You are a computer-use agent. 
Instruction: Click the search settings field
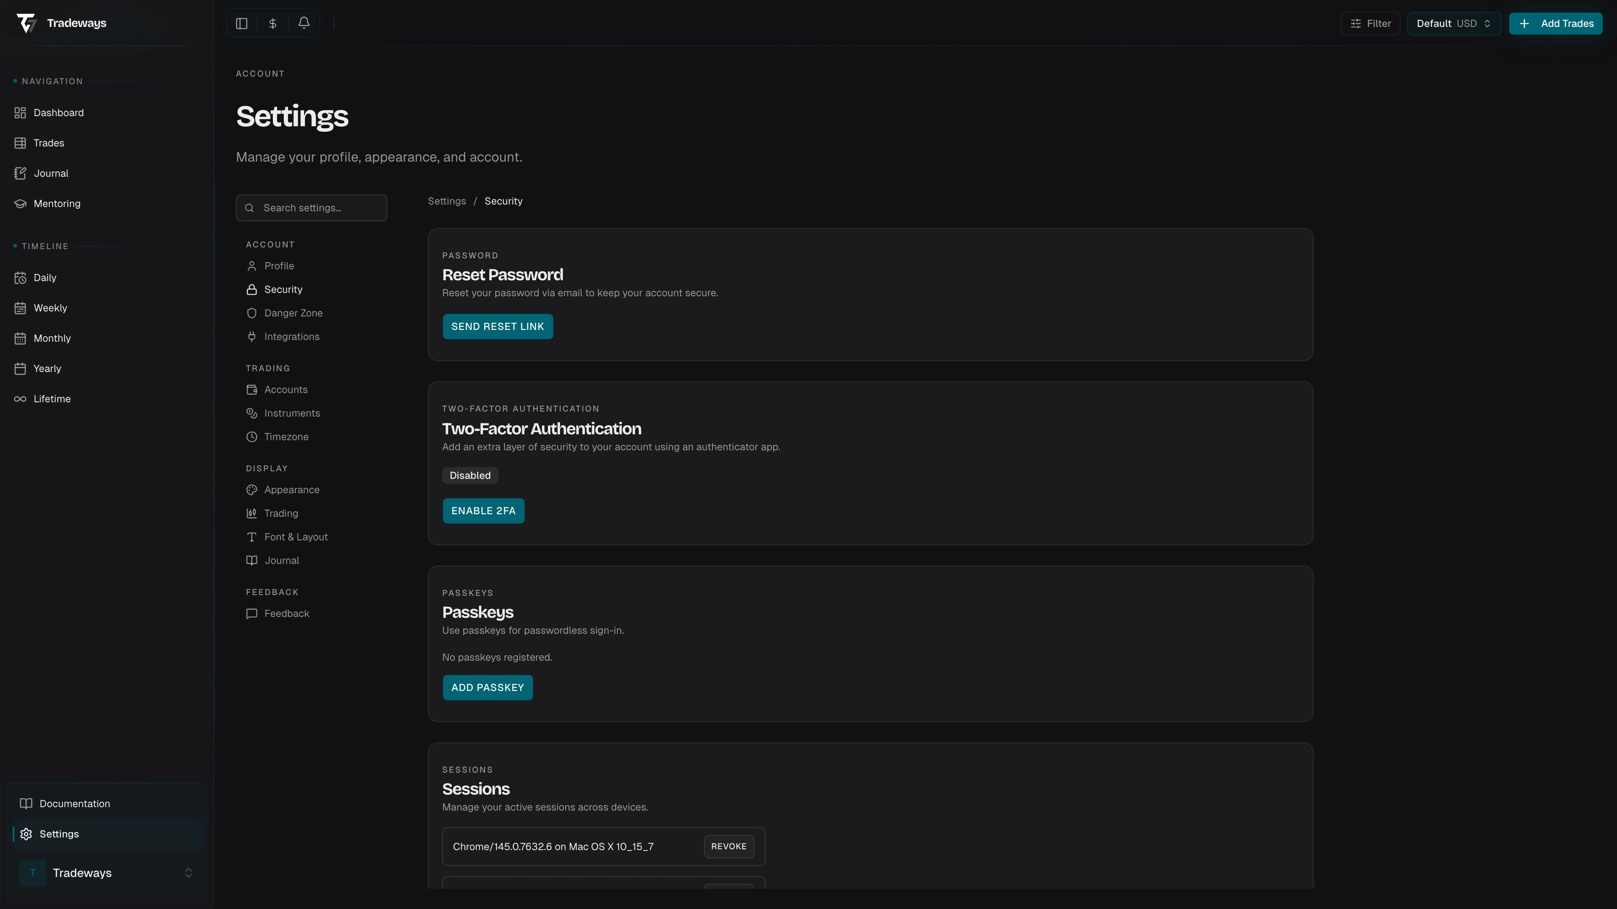[311, 207]
